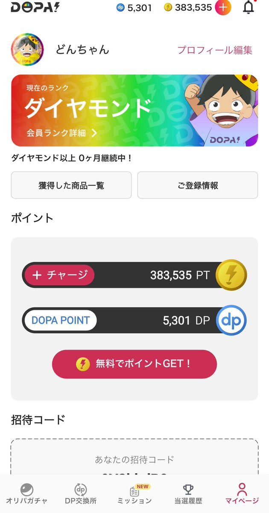This screenshot has width=269, height=513.
Task: Tap the blue dp badge beside DP balance
Action: tap(231, 320)
